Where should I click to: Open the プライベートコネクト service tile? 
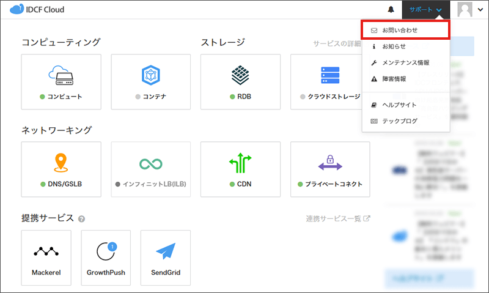(x=330, y=169)
